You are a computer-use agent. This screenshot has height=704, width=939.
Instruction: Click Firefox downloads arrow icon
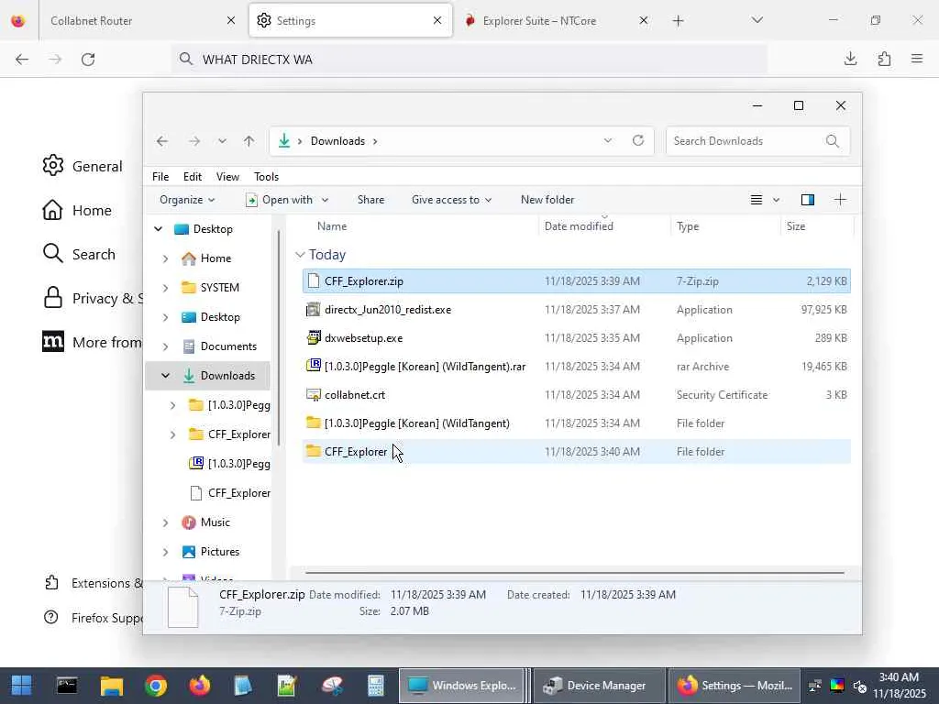click(x=850, y=59)
